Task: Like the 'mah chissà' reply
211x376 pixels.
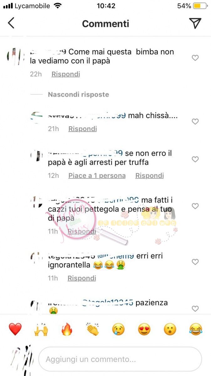Action: coord(195,122)
